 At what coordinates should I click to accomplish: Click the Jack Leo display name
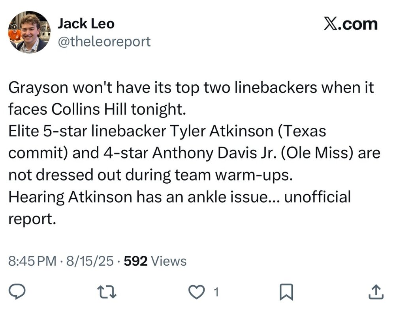pyautogui.click(x=86, y=24)
